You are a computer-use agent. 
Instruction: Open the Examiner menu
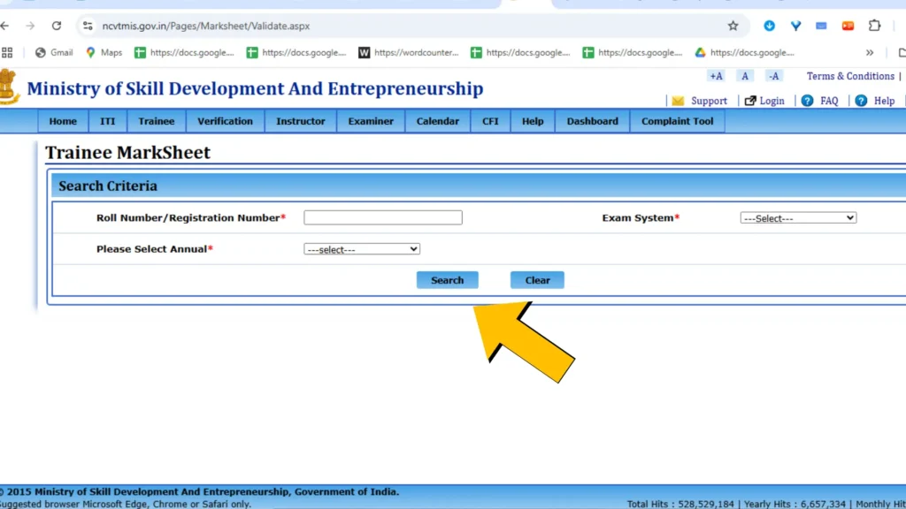tap(371, 121)
